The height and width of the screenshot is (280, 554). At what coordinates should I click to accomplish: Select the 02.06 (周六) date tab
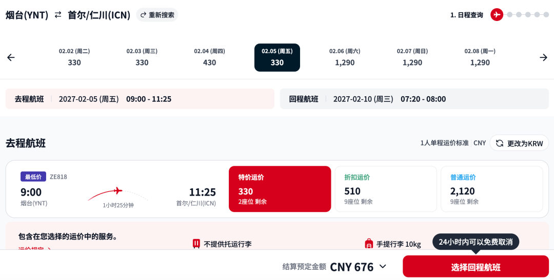[345, 57]
